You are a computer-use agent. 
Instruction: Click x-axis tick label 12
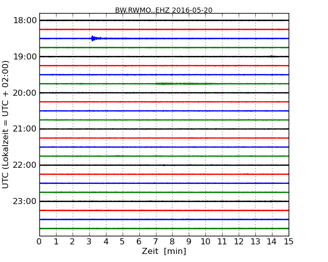click(239, 242)
